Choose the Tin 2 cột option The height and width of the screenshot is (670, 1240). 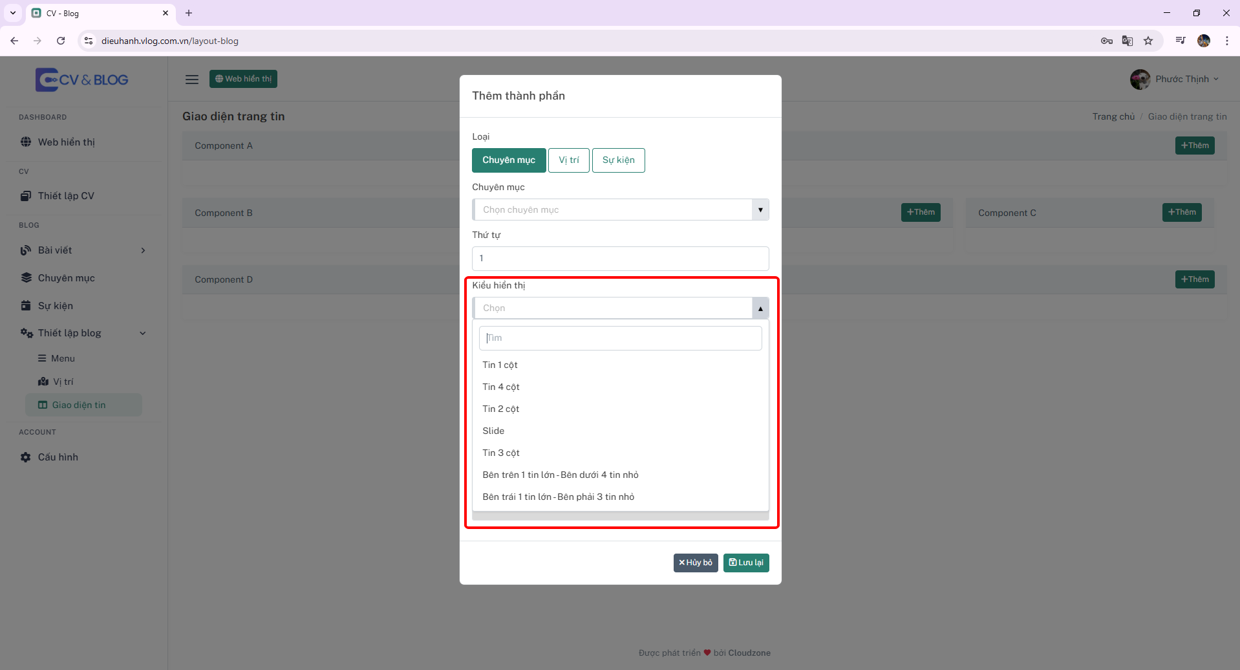click(621, 409)
